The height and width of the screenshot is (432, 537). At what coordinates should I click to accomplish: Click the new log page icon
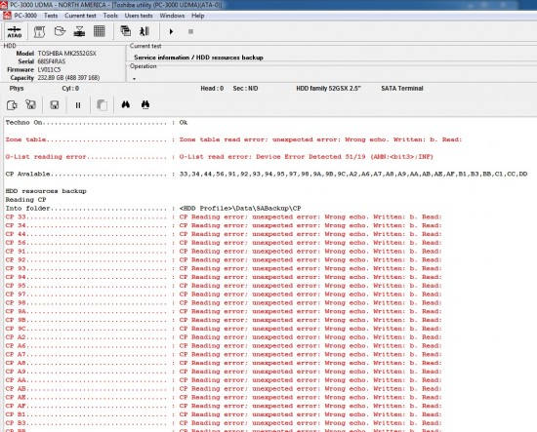click(x=12, y=105)
